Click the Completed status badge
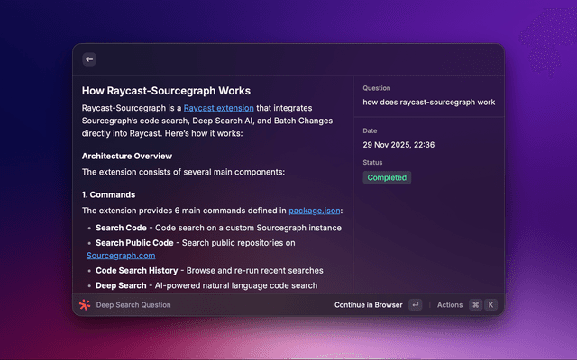This screenshot has height=360, width=577. tap(387, 177)
